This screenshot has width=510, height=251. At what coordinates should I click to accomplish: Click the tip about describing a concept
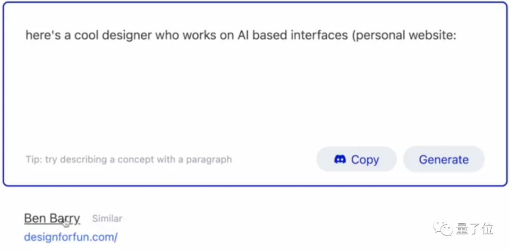[128, 159]
